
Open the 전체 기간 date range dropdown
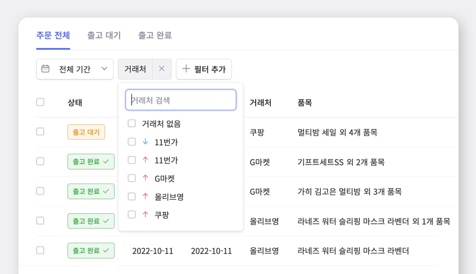point(75,69)
